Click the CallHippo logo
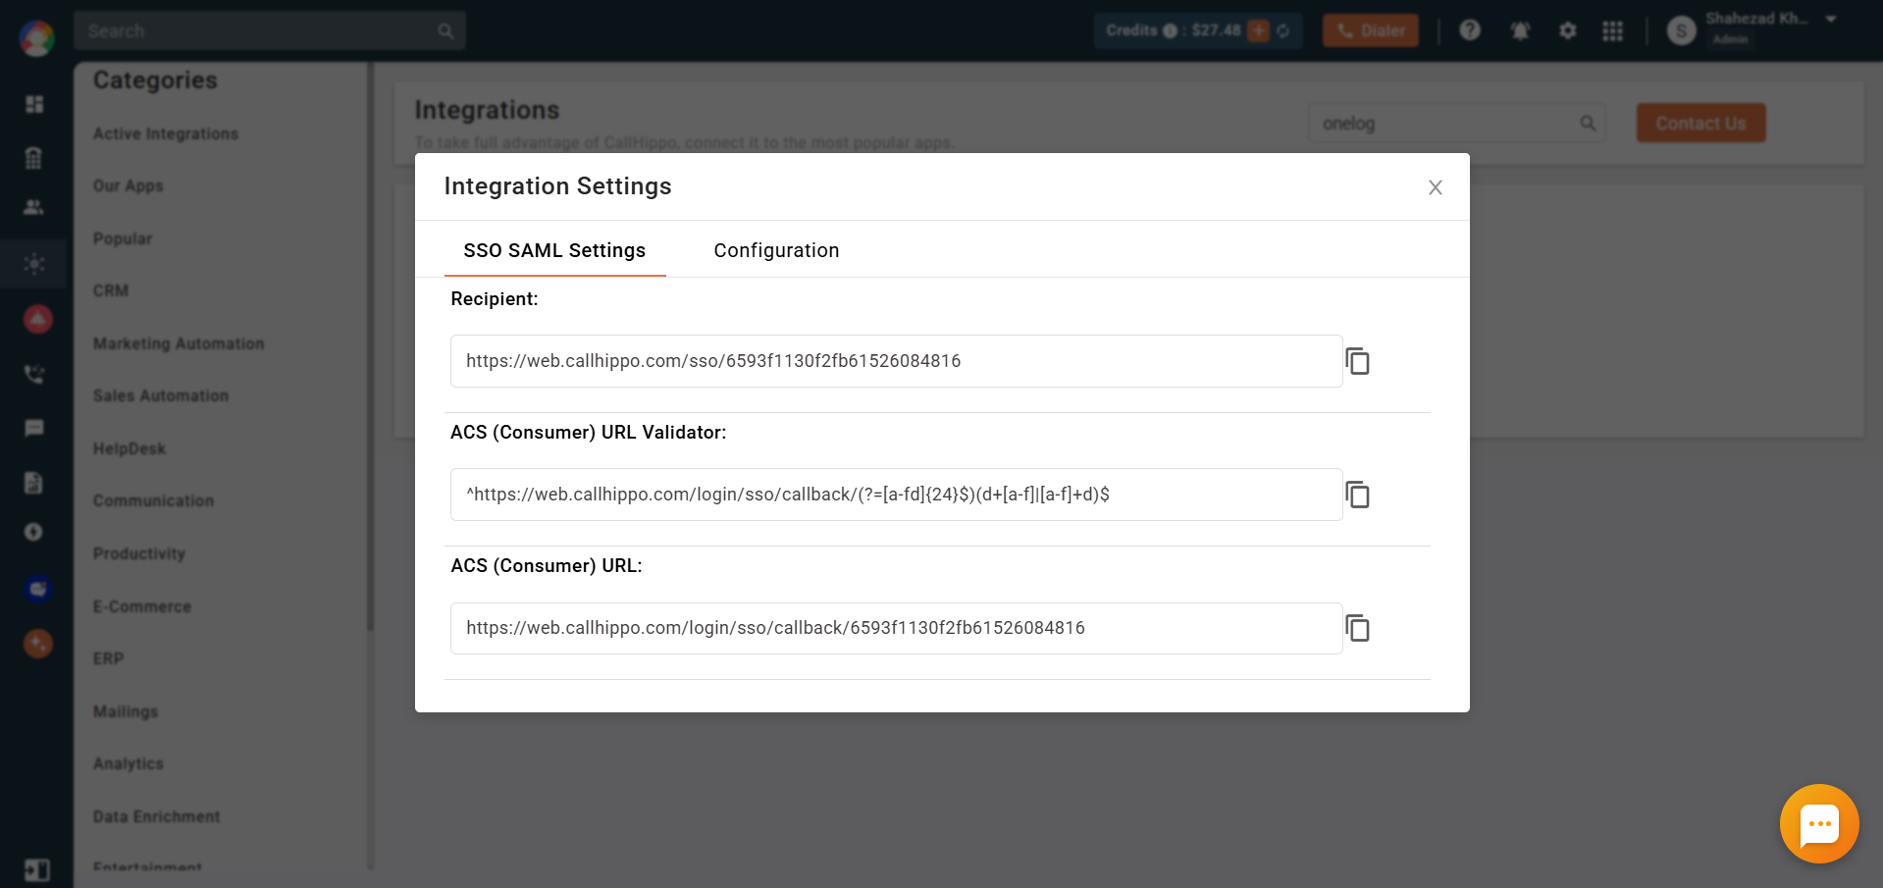 pos(36,37)
